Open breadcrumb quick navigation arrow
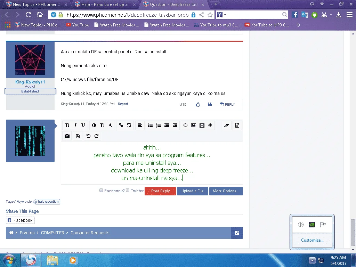 (237, 233)
